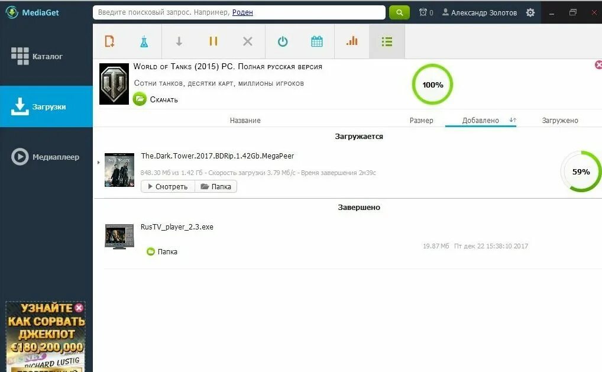This screenshot has width=602, height=372.
Task: Open the Александр Золотов user account
Action: (480, 12)
